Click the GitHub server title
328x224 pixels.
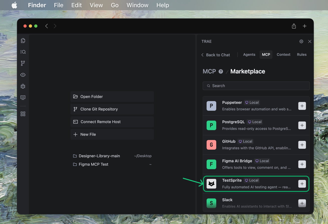[229, 141]
